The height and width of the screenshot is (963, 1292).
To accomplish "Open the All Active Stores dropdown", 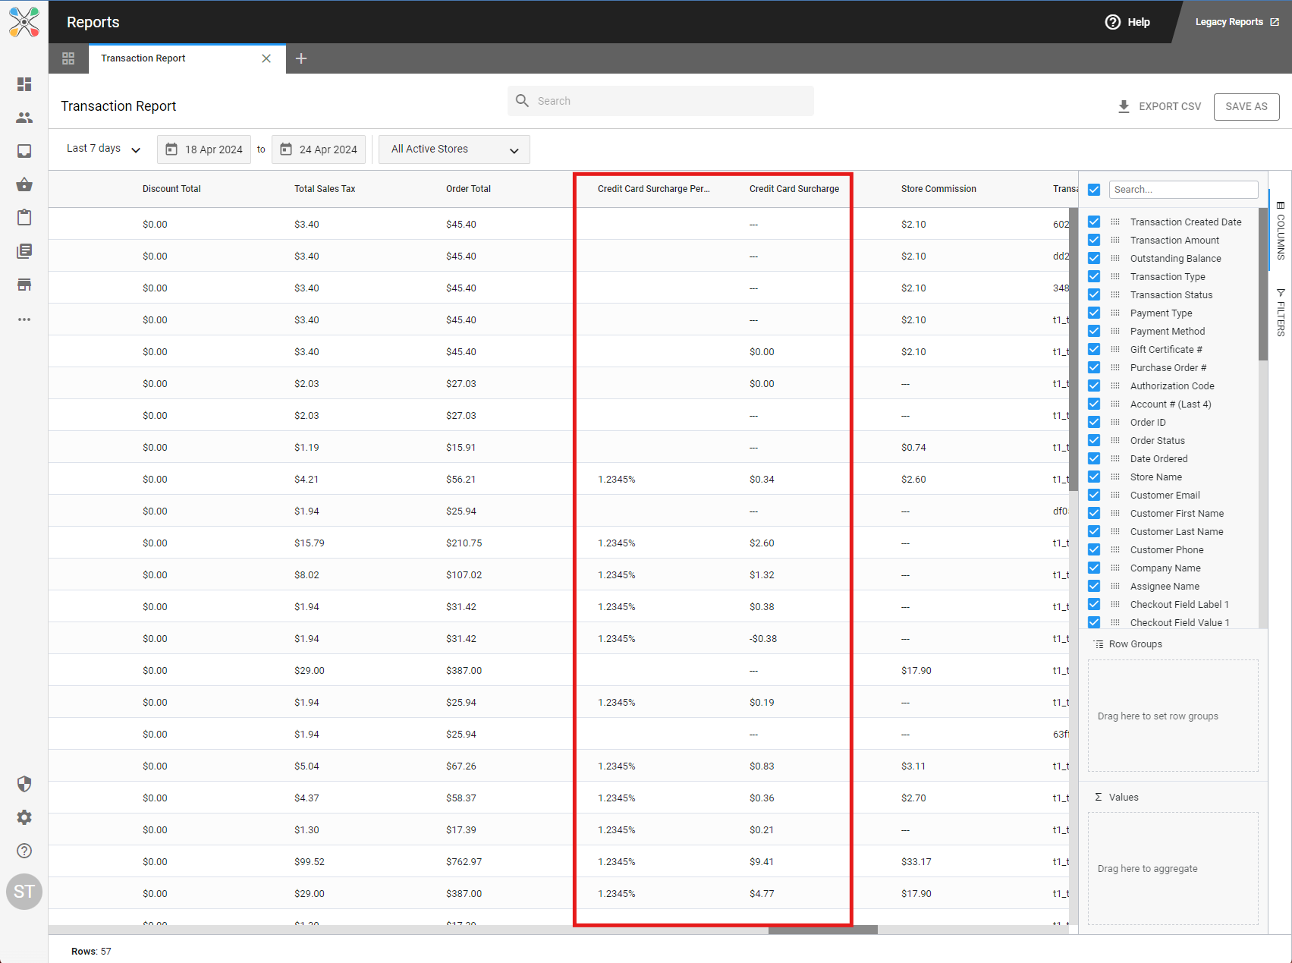I will tap(454, 149).
